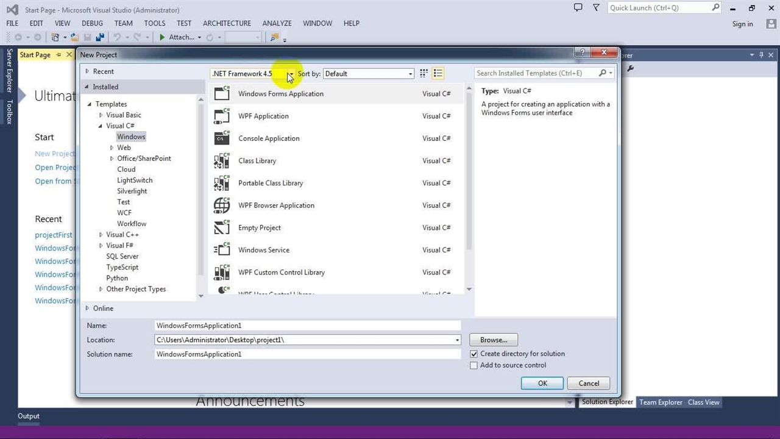Switch to the Team Explorer tab
Viewport: 780px width, 439px height.
tap(661, 402)
